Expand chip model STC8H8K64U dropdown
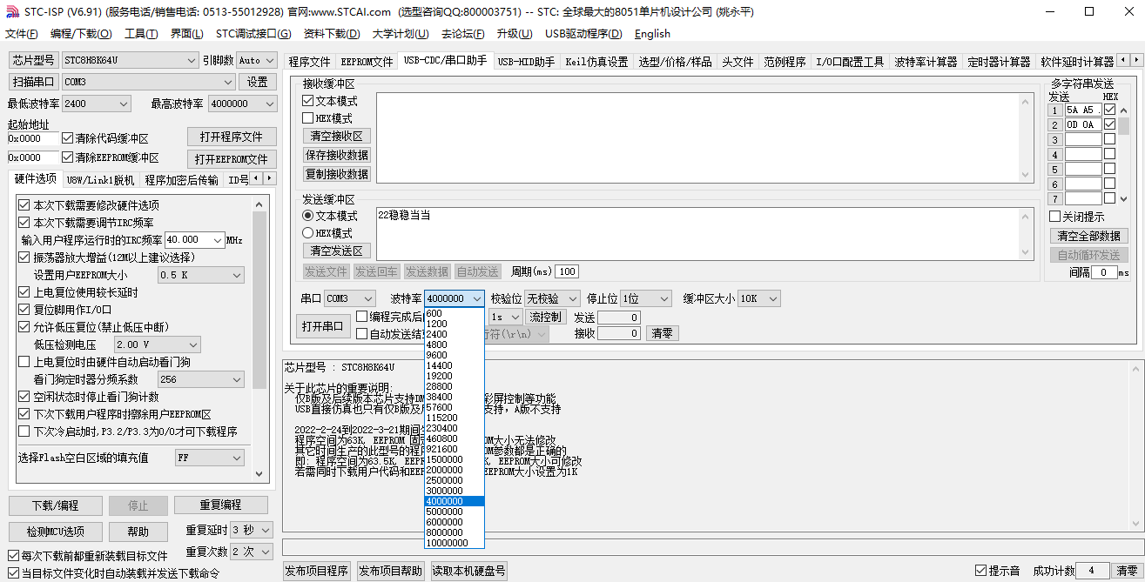The height and width of the screenshot is (582, 1145). click(192, 60)
